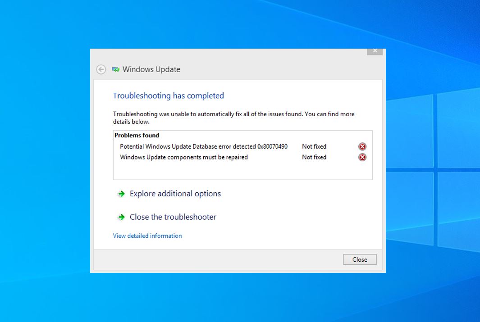Click the Windows Update header icon
Screen dimensions: 480x322
116,69
